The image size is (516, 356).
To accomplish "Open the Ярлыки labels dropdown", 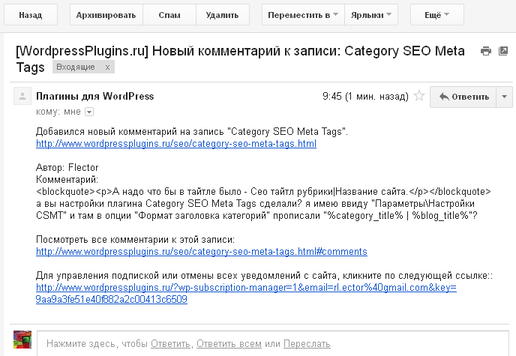I will 371,15.
